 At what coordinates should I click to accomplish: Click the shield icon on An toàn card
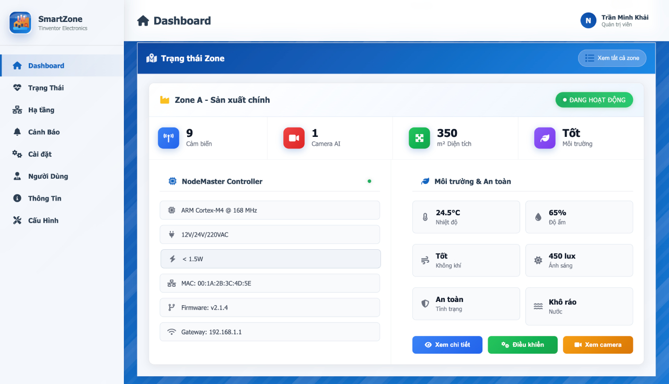click(425, 304)
